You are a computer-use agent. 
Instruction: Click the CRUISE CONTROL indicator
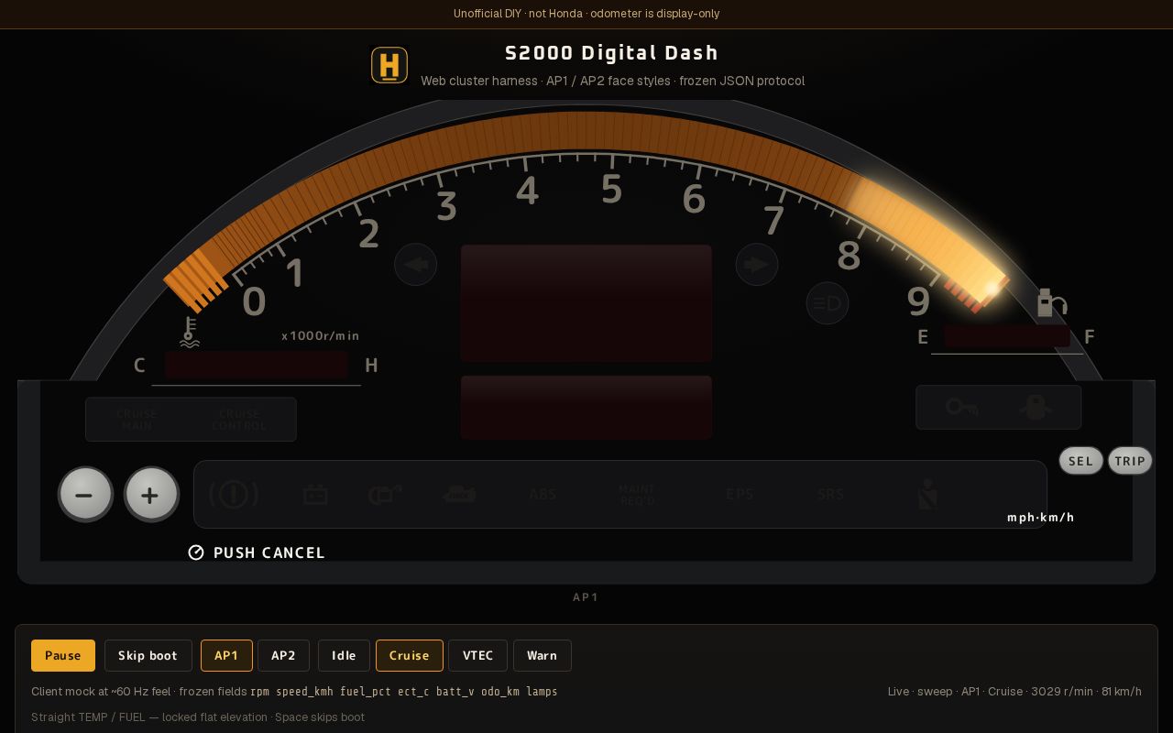(x=239, y=420)
